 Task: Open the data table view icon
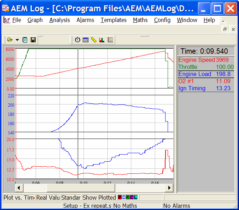[86, 40]
